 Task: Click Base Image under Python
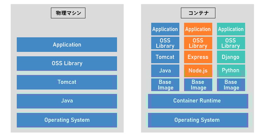point(231,85)
